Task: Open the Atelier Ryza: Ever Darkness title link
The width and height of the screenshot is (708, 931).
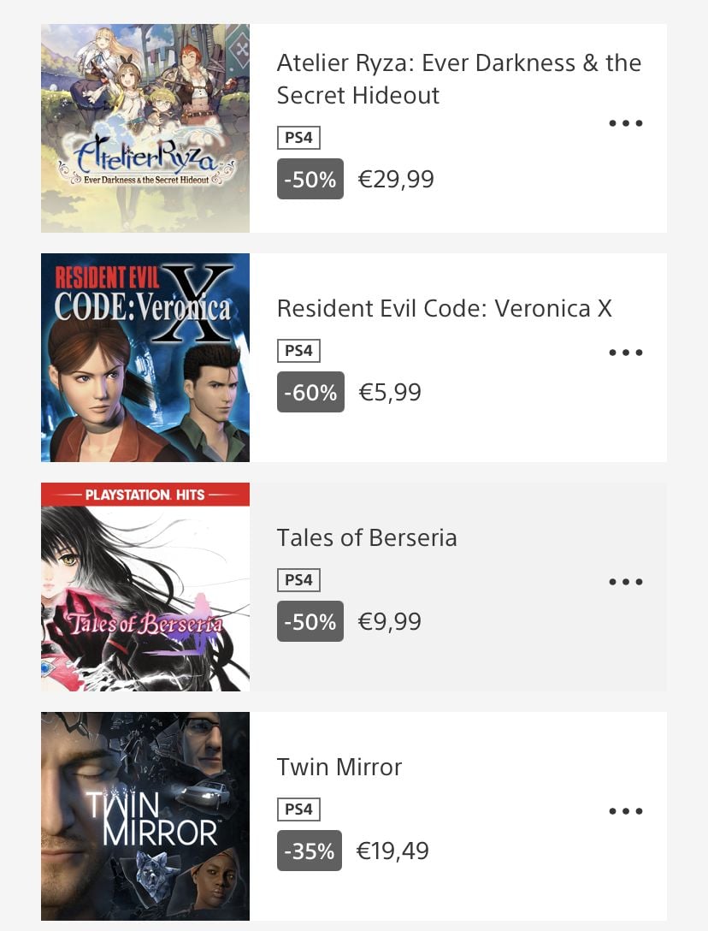Action: coord(458,79)
